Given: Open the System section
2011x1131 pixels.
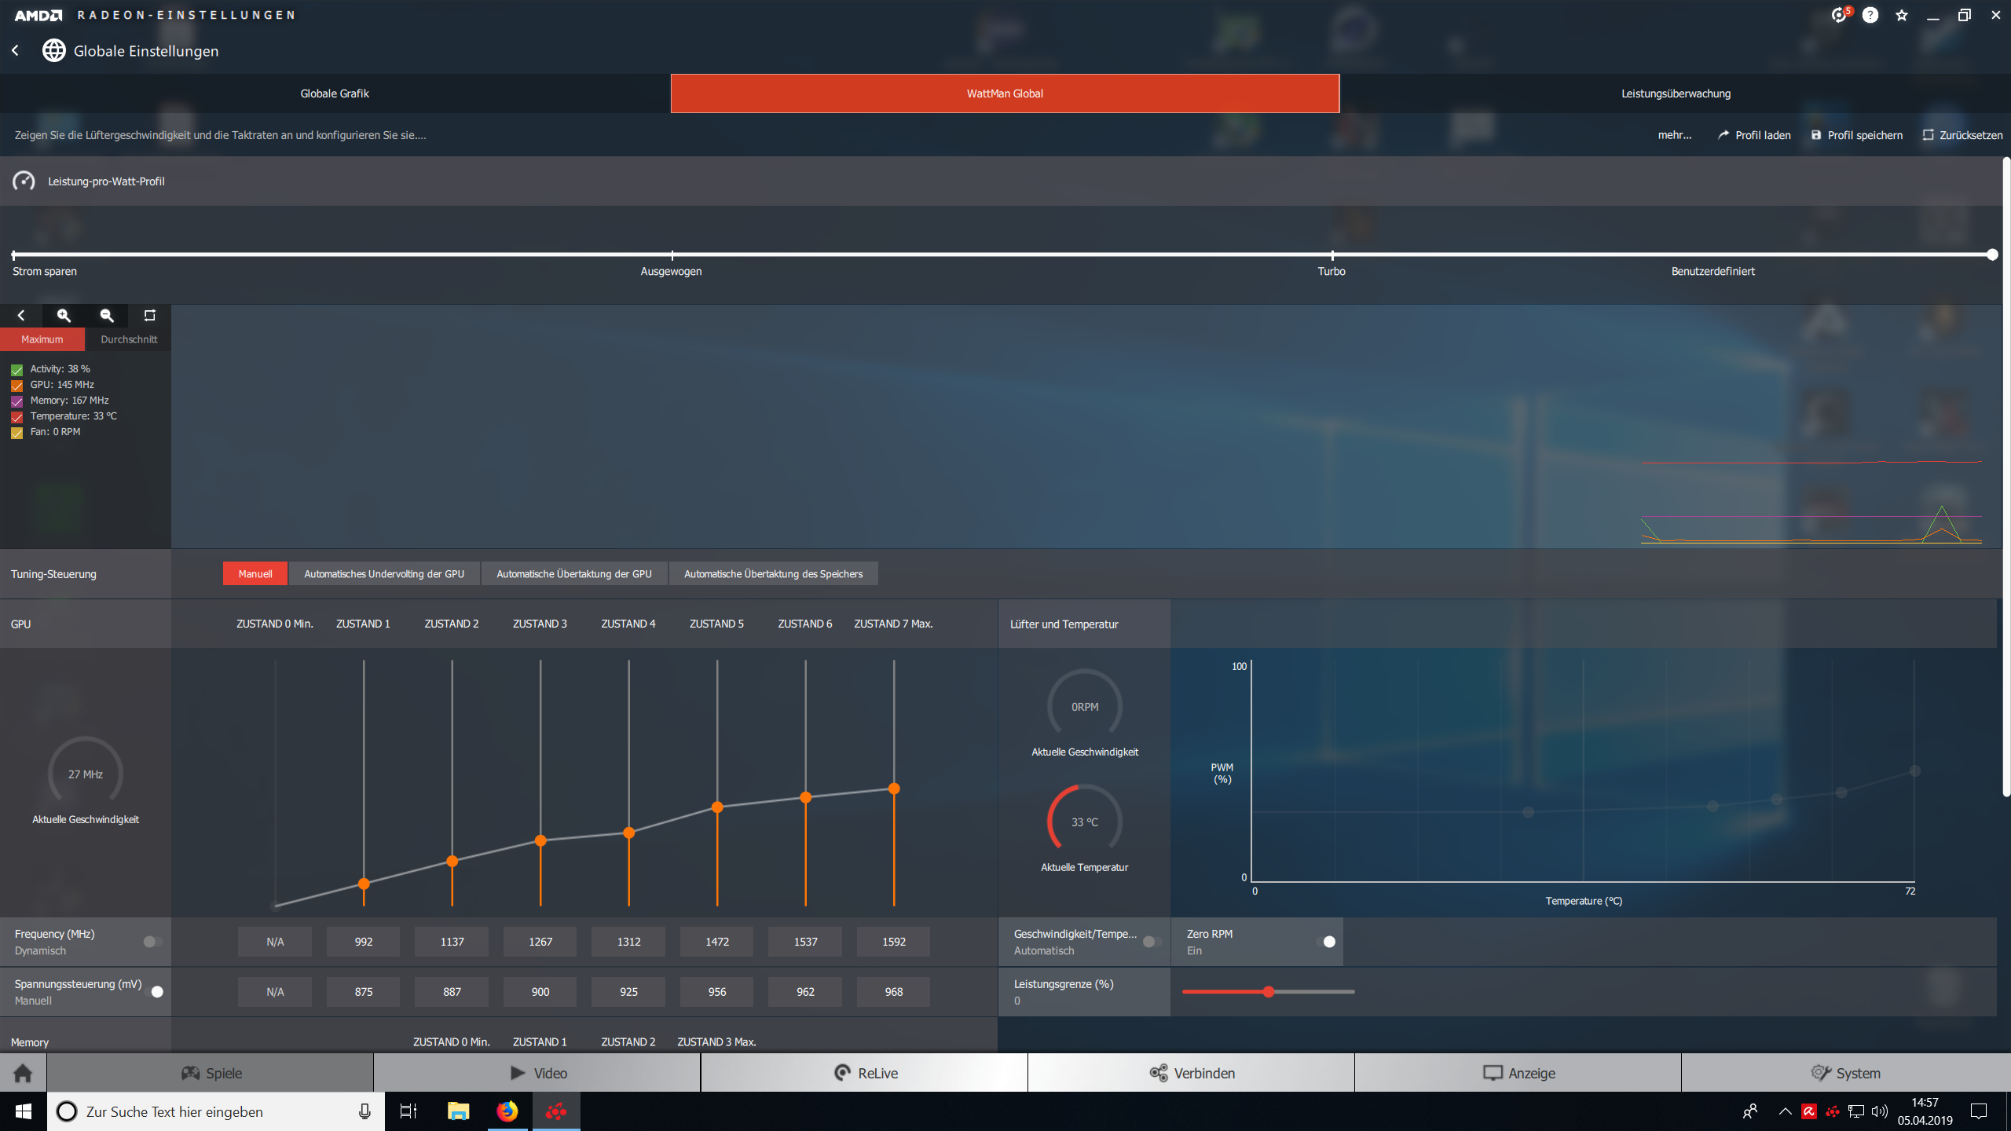Looking at the screenshot, I should click(1846, 1073).
